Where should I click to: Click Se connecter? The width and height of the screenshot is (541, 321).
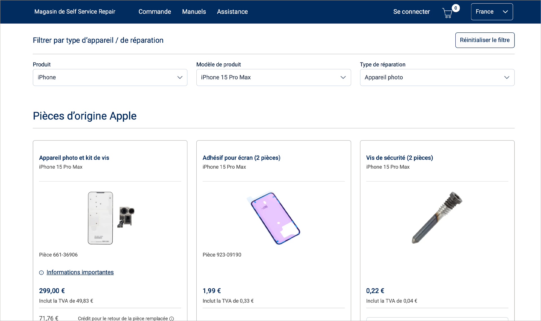coord(411,12)
